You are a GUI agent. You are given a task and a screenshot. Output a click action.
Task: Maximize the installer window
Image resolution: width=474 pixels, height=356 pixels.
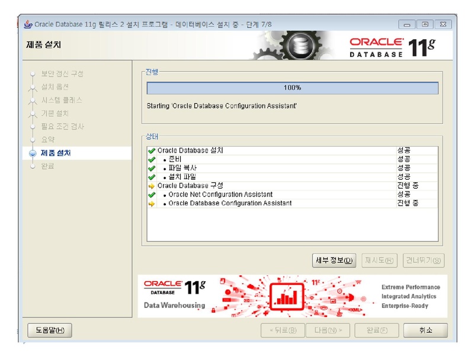tap(424, 24)
